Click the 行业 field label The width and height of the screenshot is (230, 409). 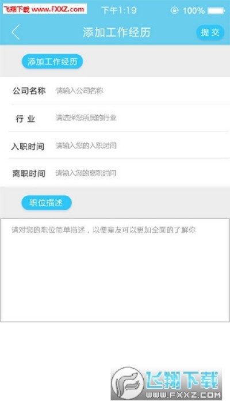25,119
